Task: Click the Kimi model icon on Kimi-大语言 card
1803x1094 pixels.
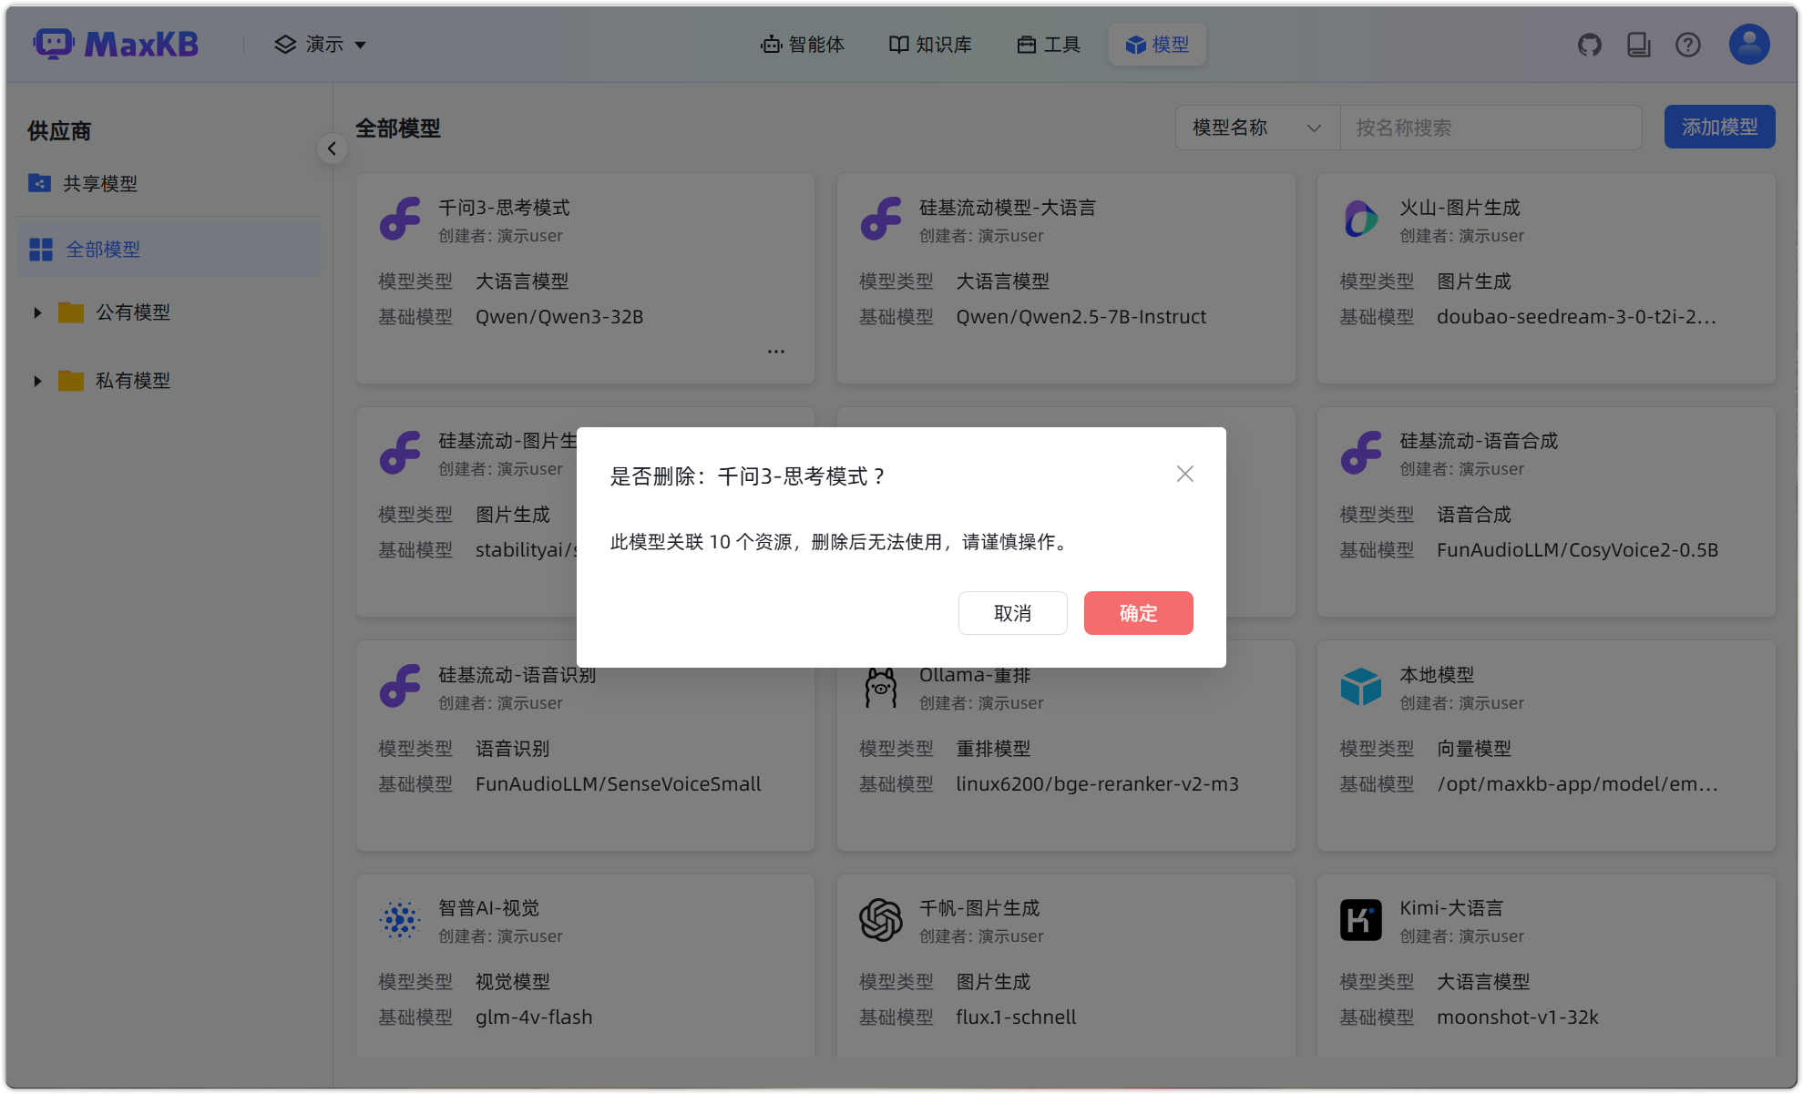Action: (1361, 919)
